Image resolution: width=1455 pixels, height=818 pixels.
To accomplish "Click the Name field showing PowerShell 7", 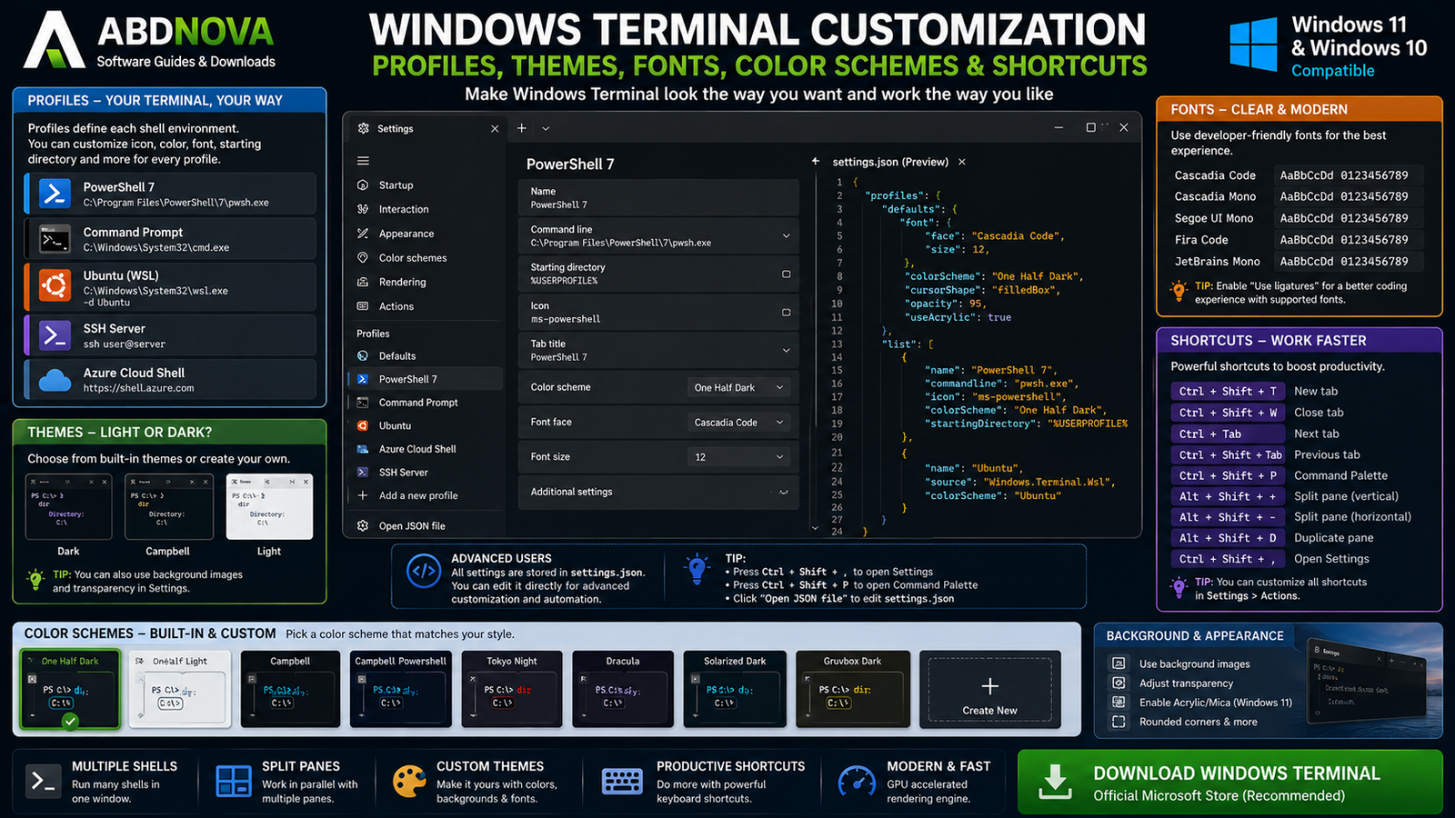I will pos(658,198).
